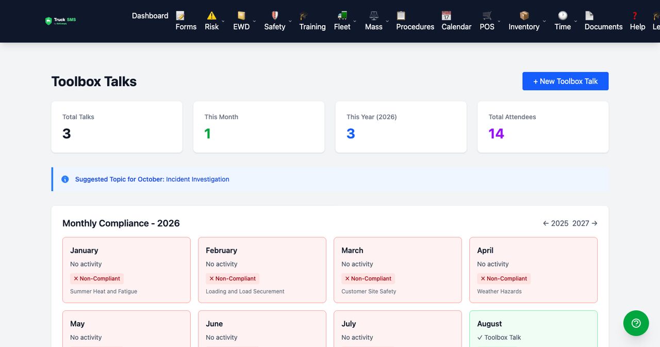
Task: Click the Fleet truck icon
Action: click(342, 15)
